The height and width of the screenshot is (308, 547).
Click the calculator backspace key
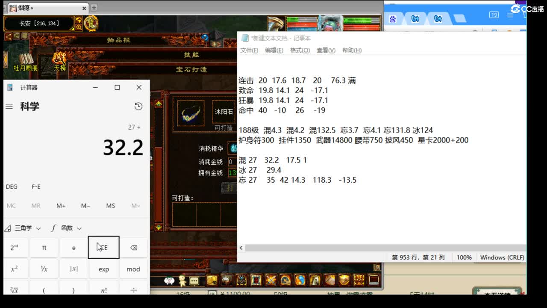(133, 248)
